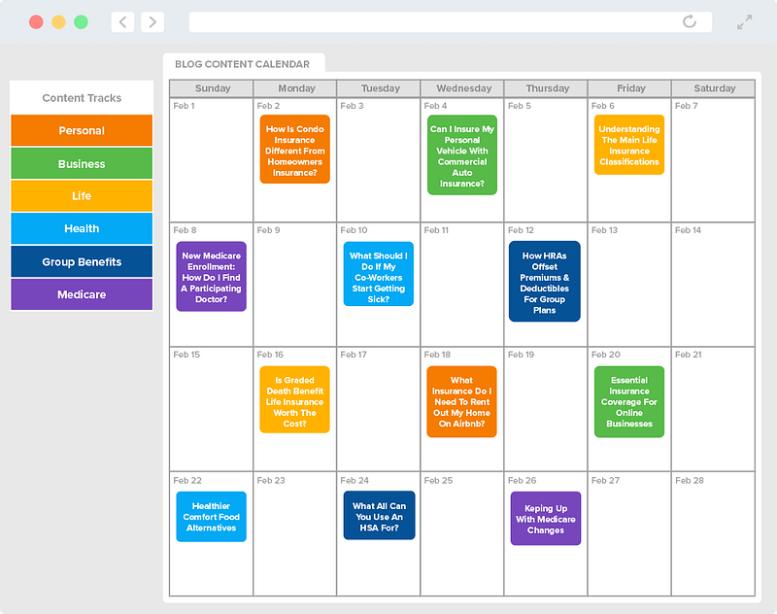This screenshot has height=614, width=777.
Task: Click the Wednesday column header
Action: coord(464,88)
